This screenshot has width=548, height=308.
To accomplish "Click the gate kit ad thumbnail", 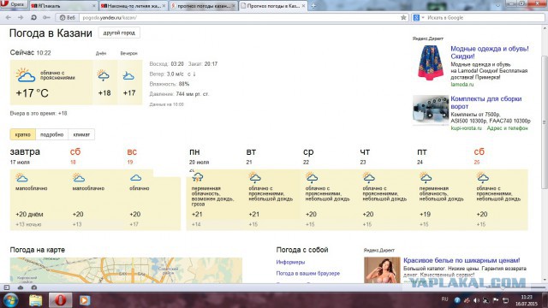I will pos(431,110).
